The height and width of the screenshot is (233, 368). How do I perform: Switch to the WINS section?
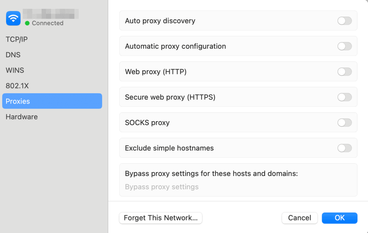15,70
